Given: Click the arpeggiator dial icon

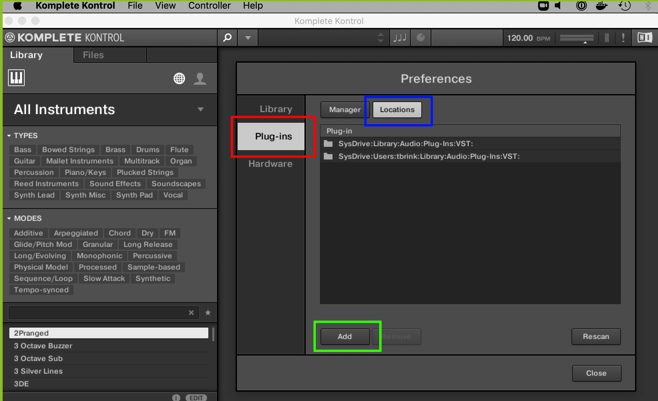Looking at the screenshot, I should (x=421, y=37).
